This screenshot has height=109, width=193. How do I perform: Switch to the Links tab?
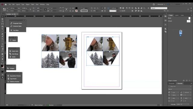pyautogui.click(x=182, y=15)
